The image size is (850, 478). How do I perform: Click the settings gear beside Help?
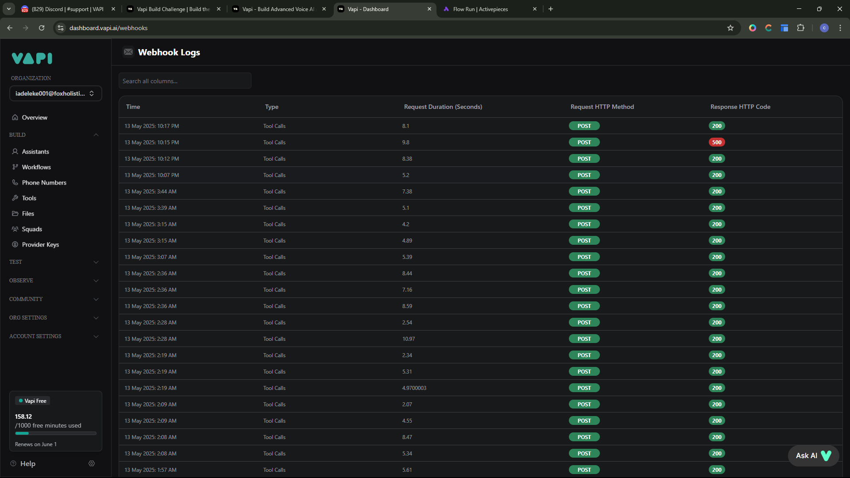click(x=92, y=463)
